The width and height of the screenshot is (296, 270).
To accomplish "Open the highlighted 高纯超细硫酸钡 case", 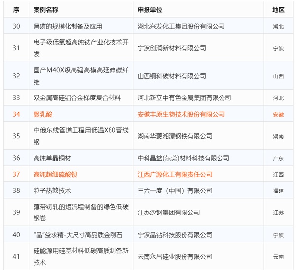I will click(55, 174).
